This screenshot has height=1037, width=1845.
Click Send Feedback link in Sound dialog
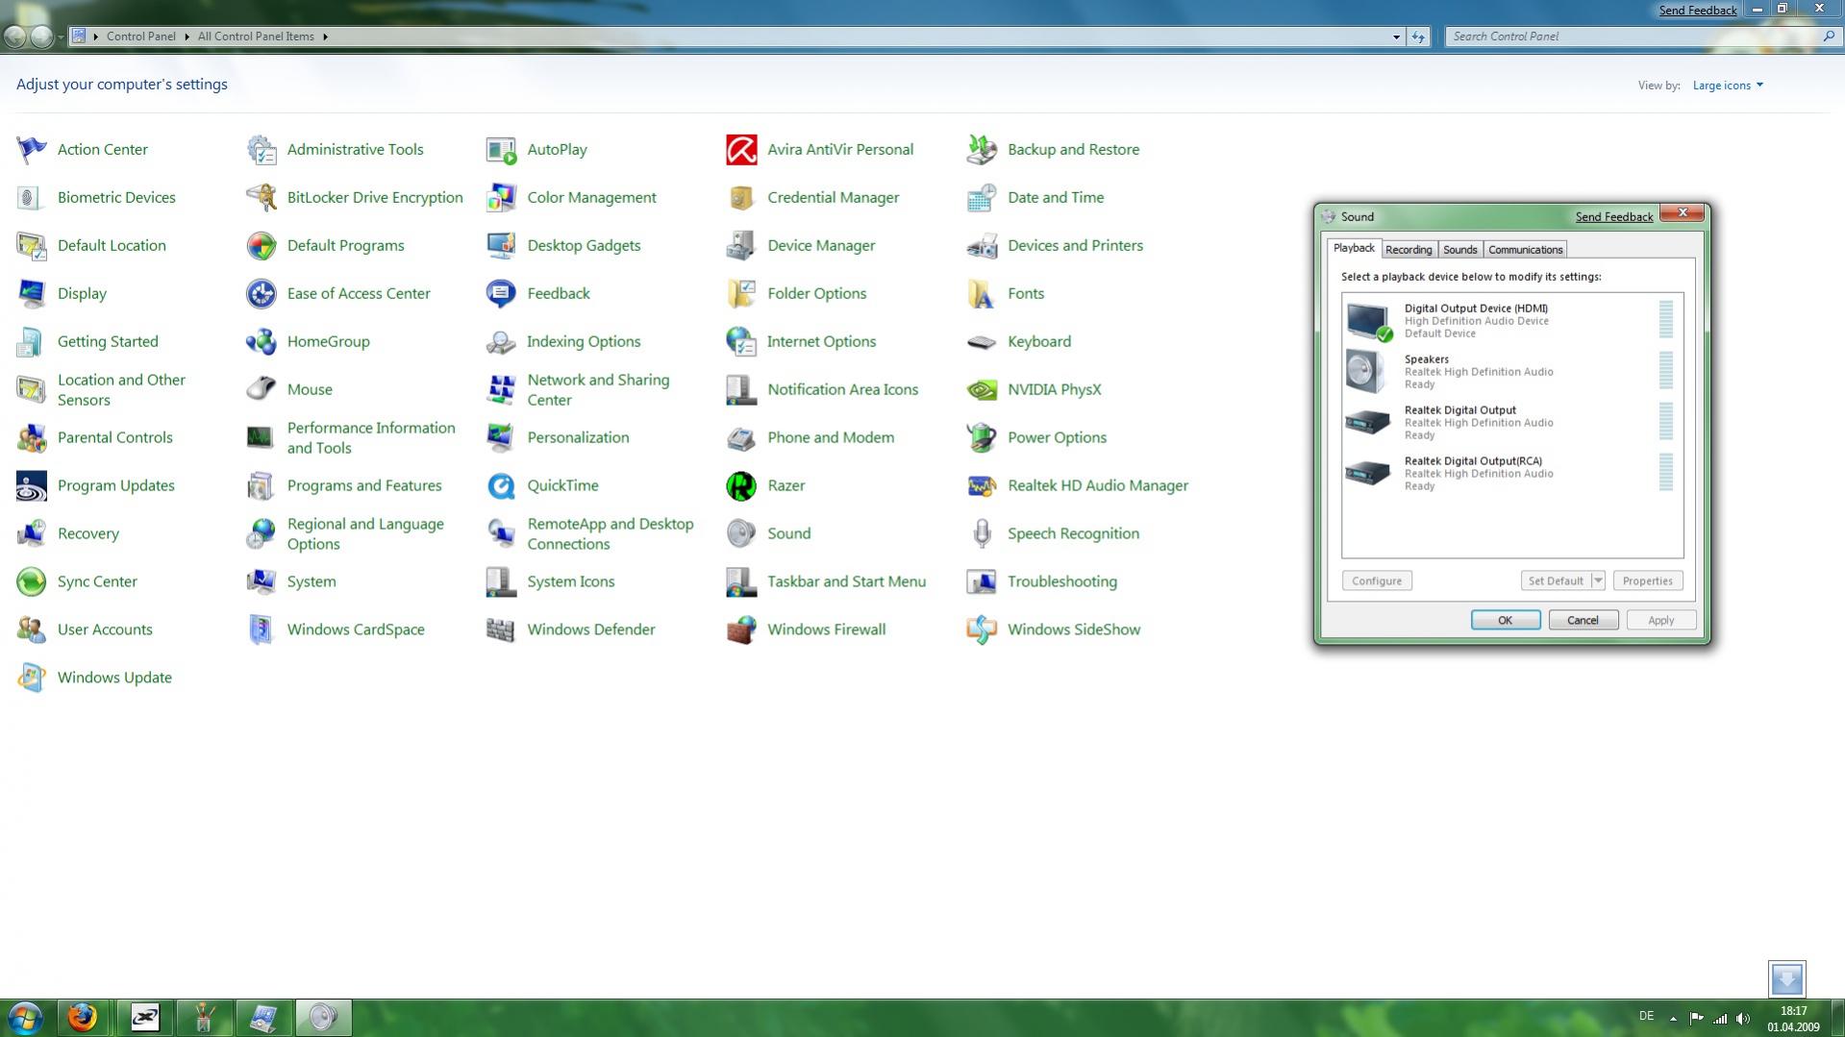tap(1614, 217)
